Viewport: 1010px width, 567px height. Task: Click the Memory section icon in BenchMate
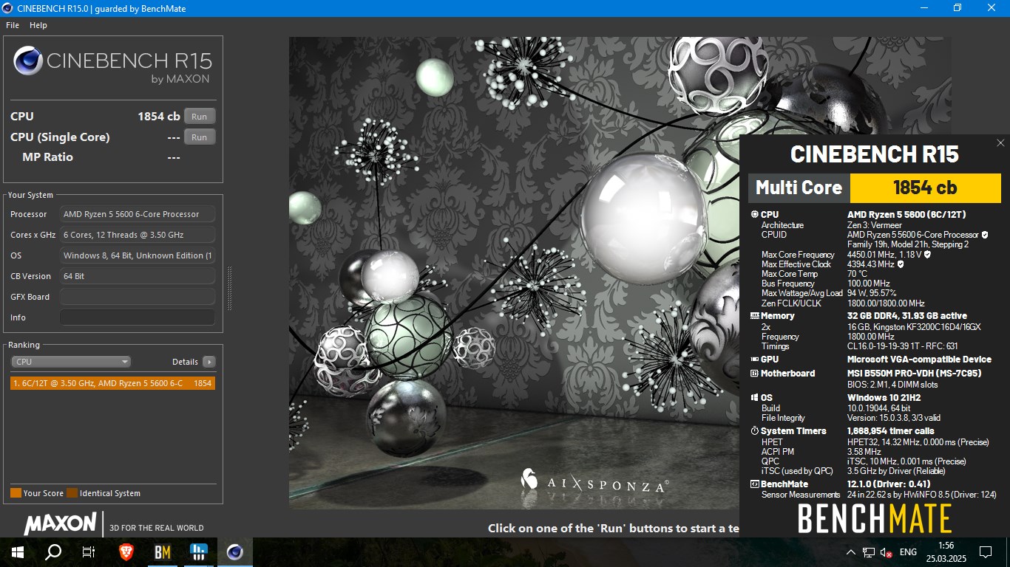click(754, 316)
